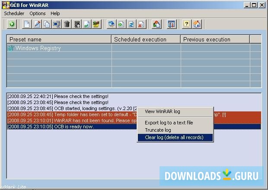Create a new preset with blank page icon
This screenshot has height=190, width=268.
pos(27,24)
